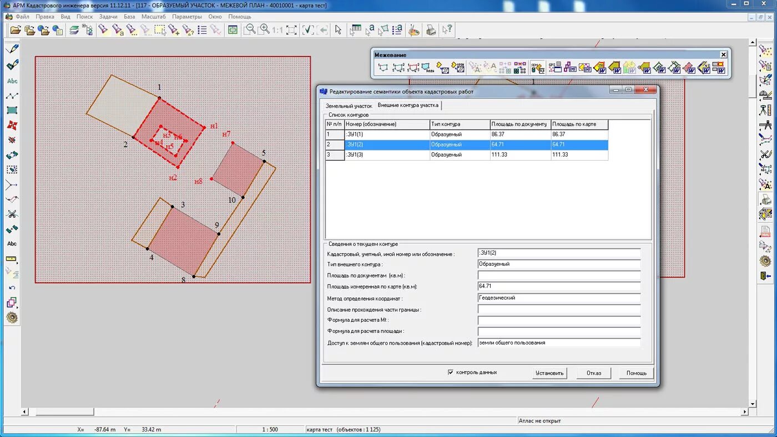Viewport: 777px width, 437px height.
Task: Click the first parcel-outline icon in Межевание
Action: coord(383,68)
